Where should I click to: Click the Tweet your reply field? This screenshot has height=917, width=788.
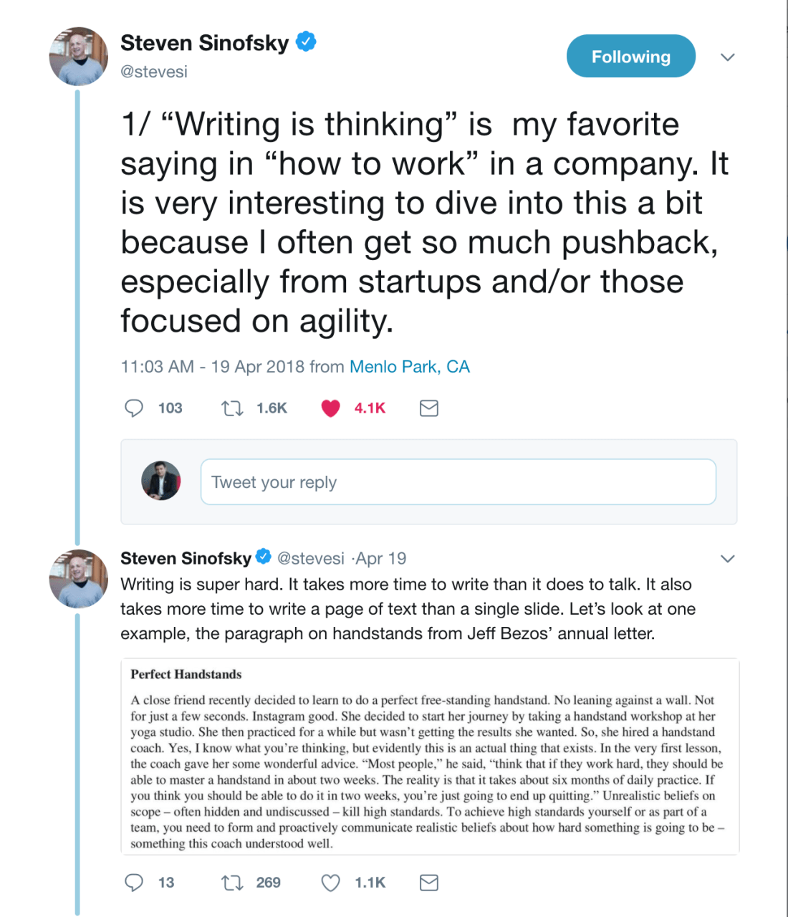tap(458, 481)
